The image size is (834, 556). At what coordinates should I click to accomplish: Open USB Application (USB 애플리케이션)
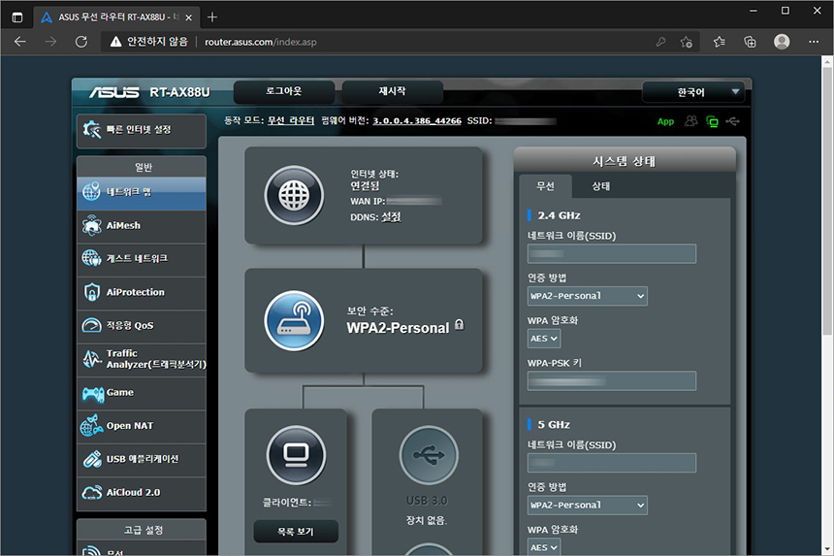point(142,459)
